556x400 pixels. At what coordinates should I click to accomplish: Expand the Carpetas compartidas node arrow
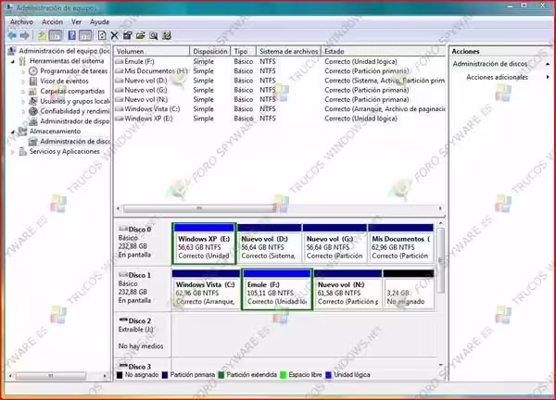point(23,92)
